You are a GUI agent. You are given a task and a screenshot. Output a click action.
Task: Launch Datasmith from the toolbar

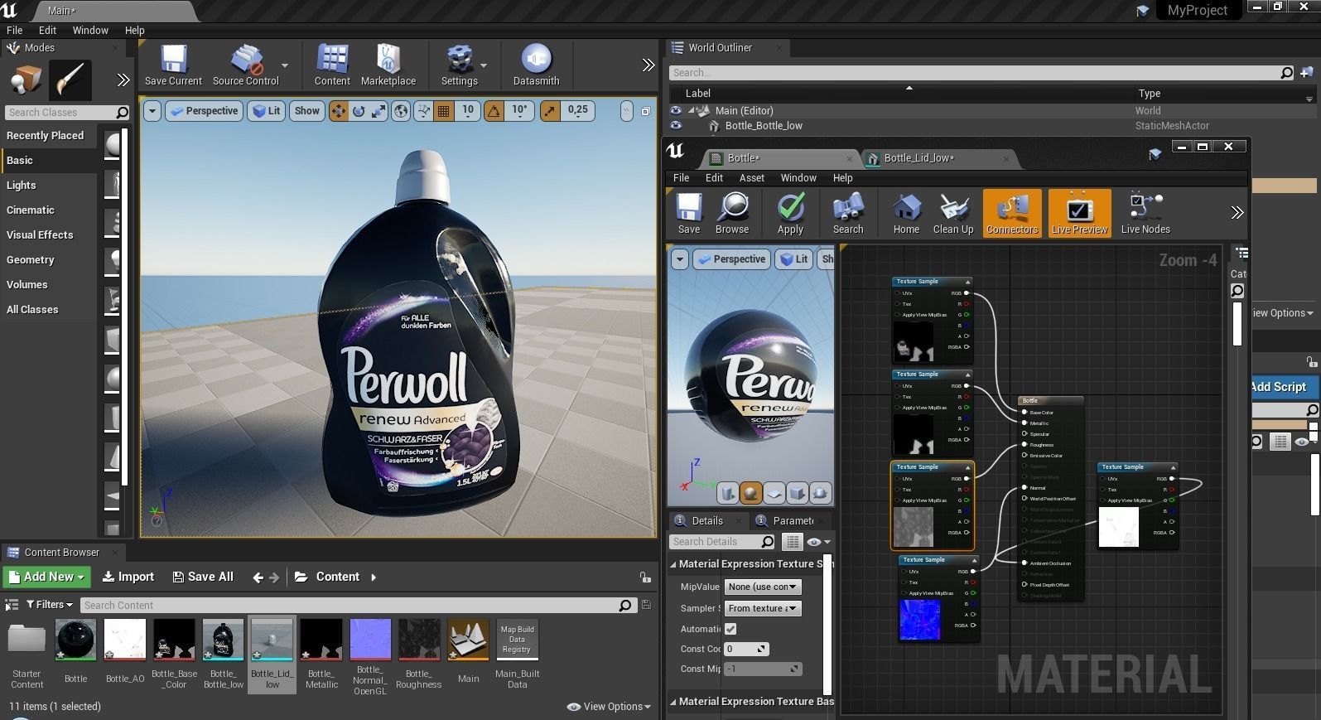pyautogui.click(x=536, y=65)
